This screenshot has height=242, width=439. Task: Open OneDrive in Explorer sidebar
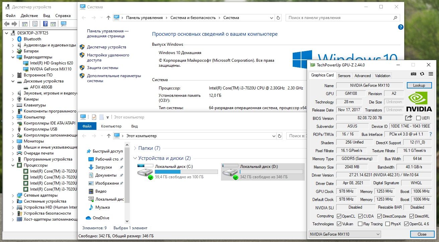click(101, 218)
